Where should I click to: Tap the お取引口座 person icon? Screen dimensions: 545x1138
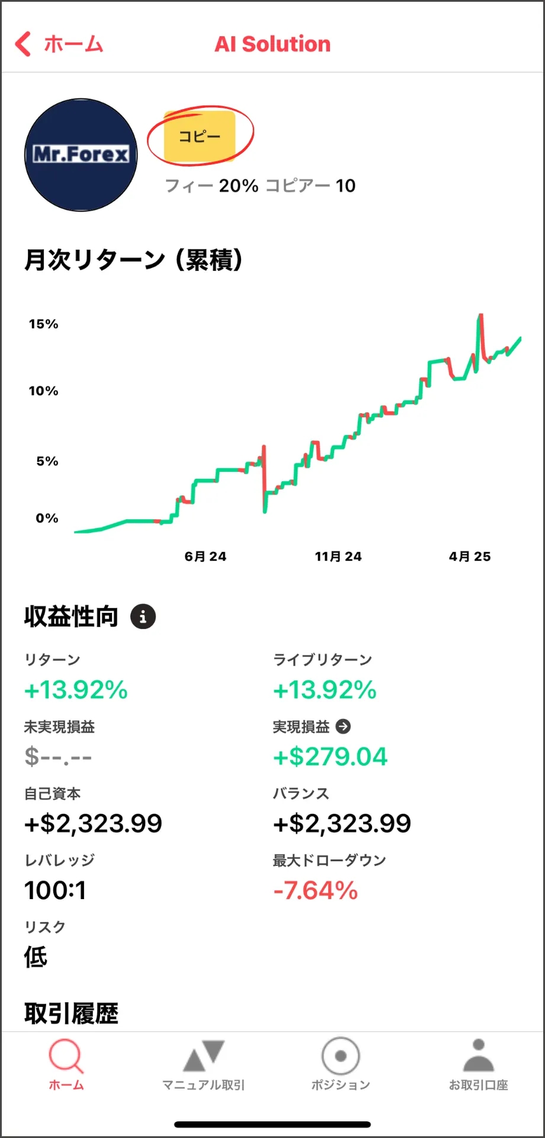coord(478,1056)
